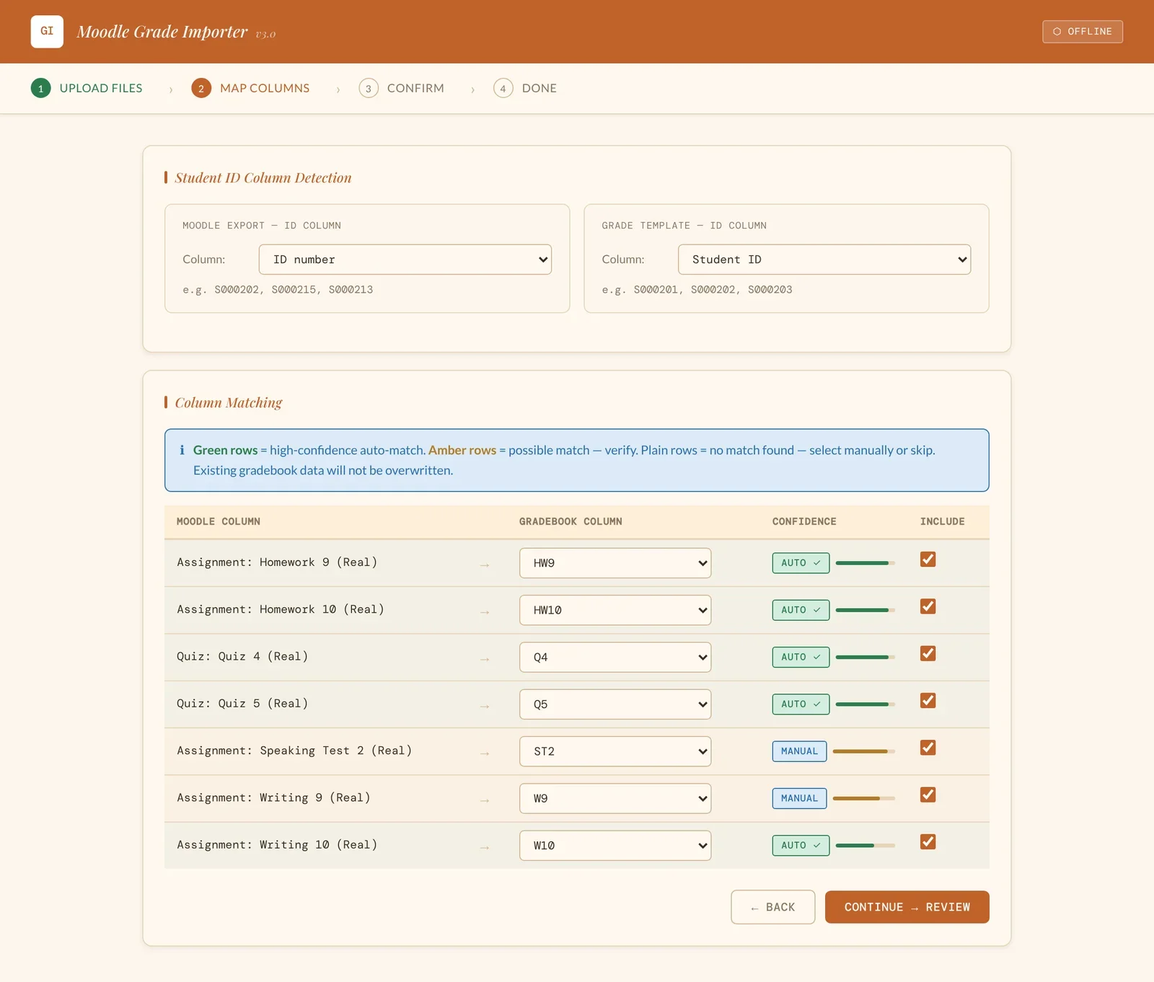Click the info icon in the blue notice
Image resolution: width=1154 pixels, height=982 pixels.
point(182,450)
